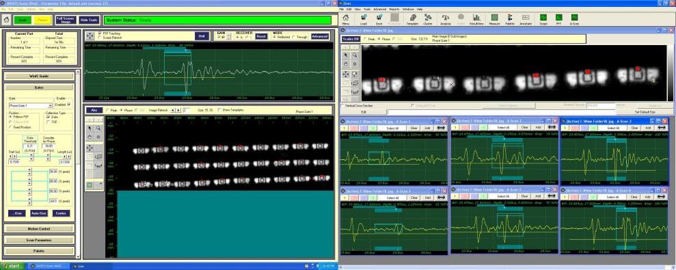Click the Cluster toolbar icon
The image size is (676, 270).
pos(428,19)
